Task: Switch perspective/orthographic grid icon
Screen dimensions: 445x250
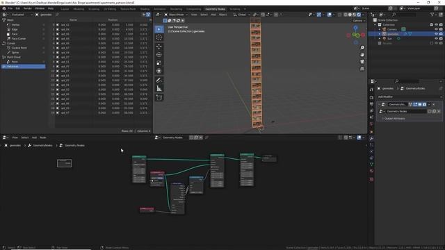Action: pyautogui.click(x=362, y=69)
